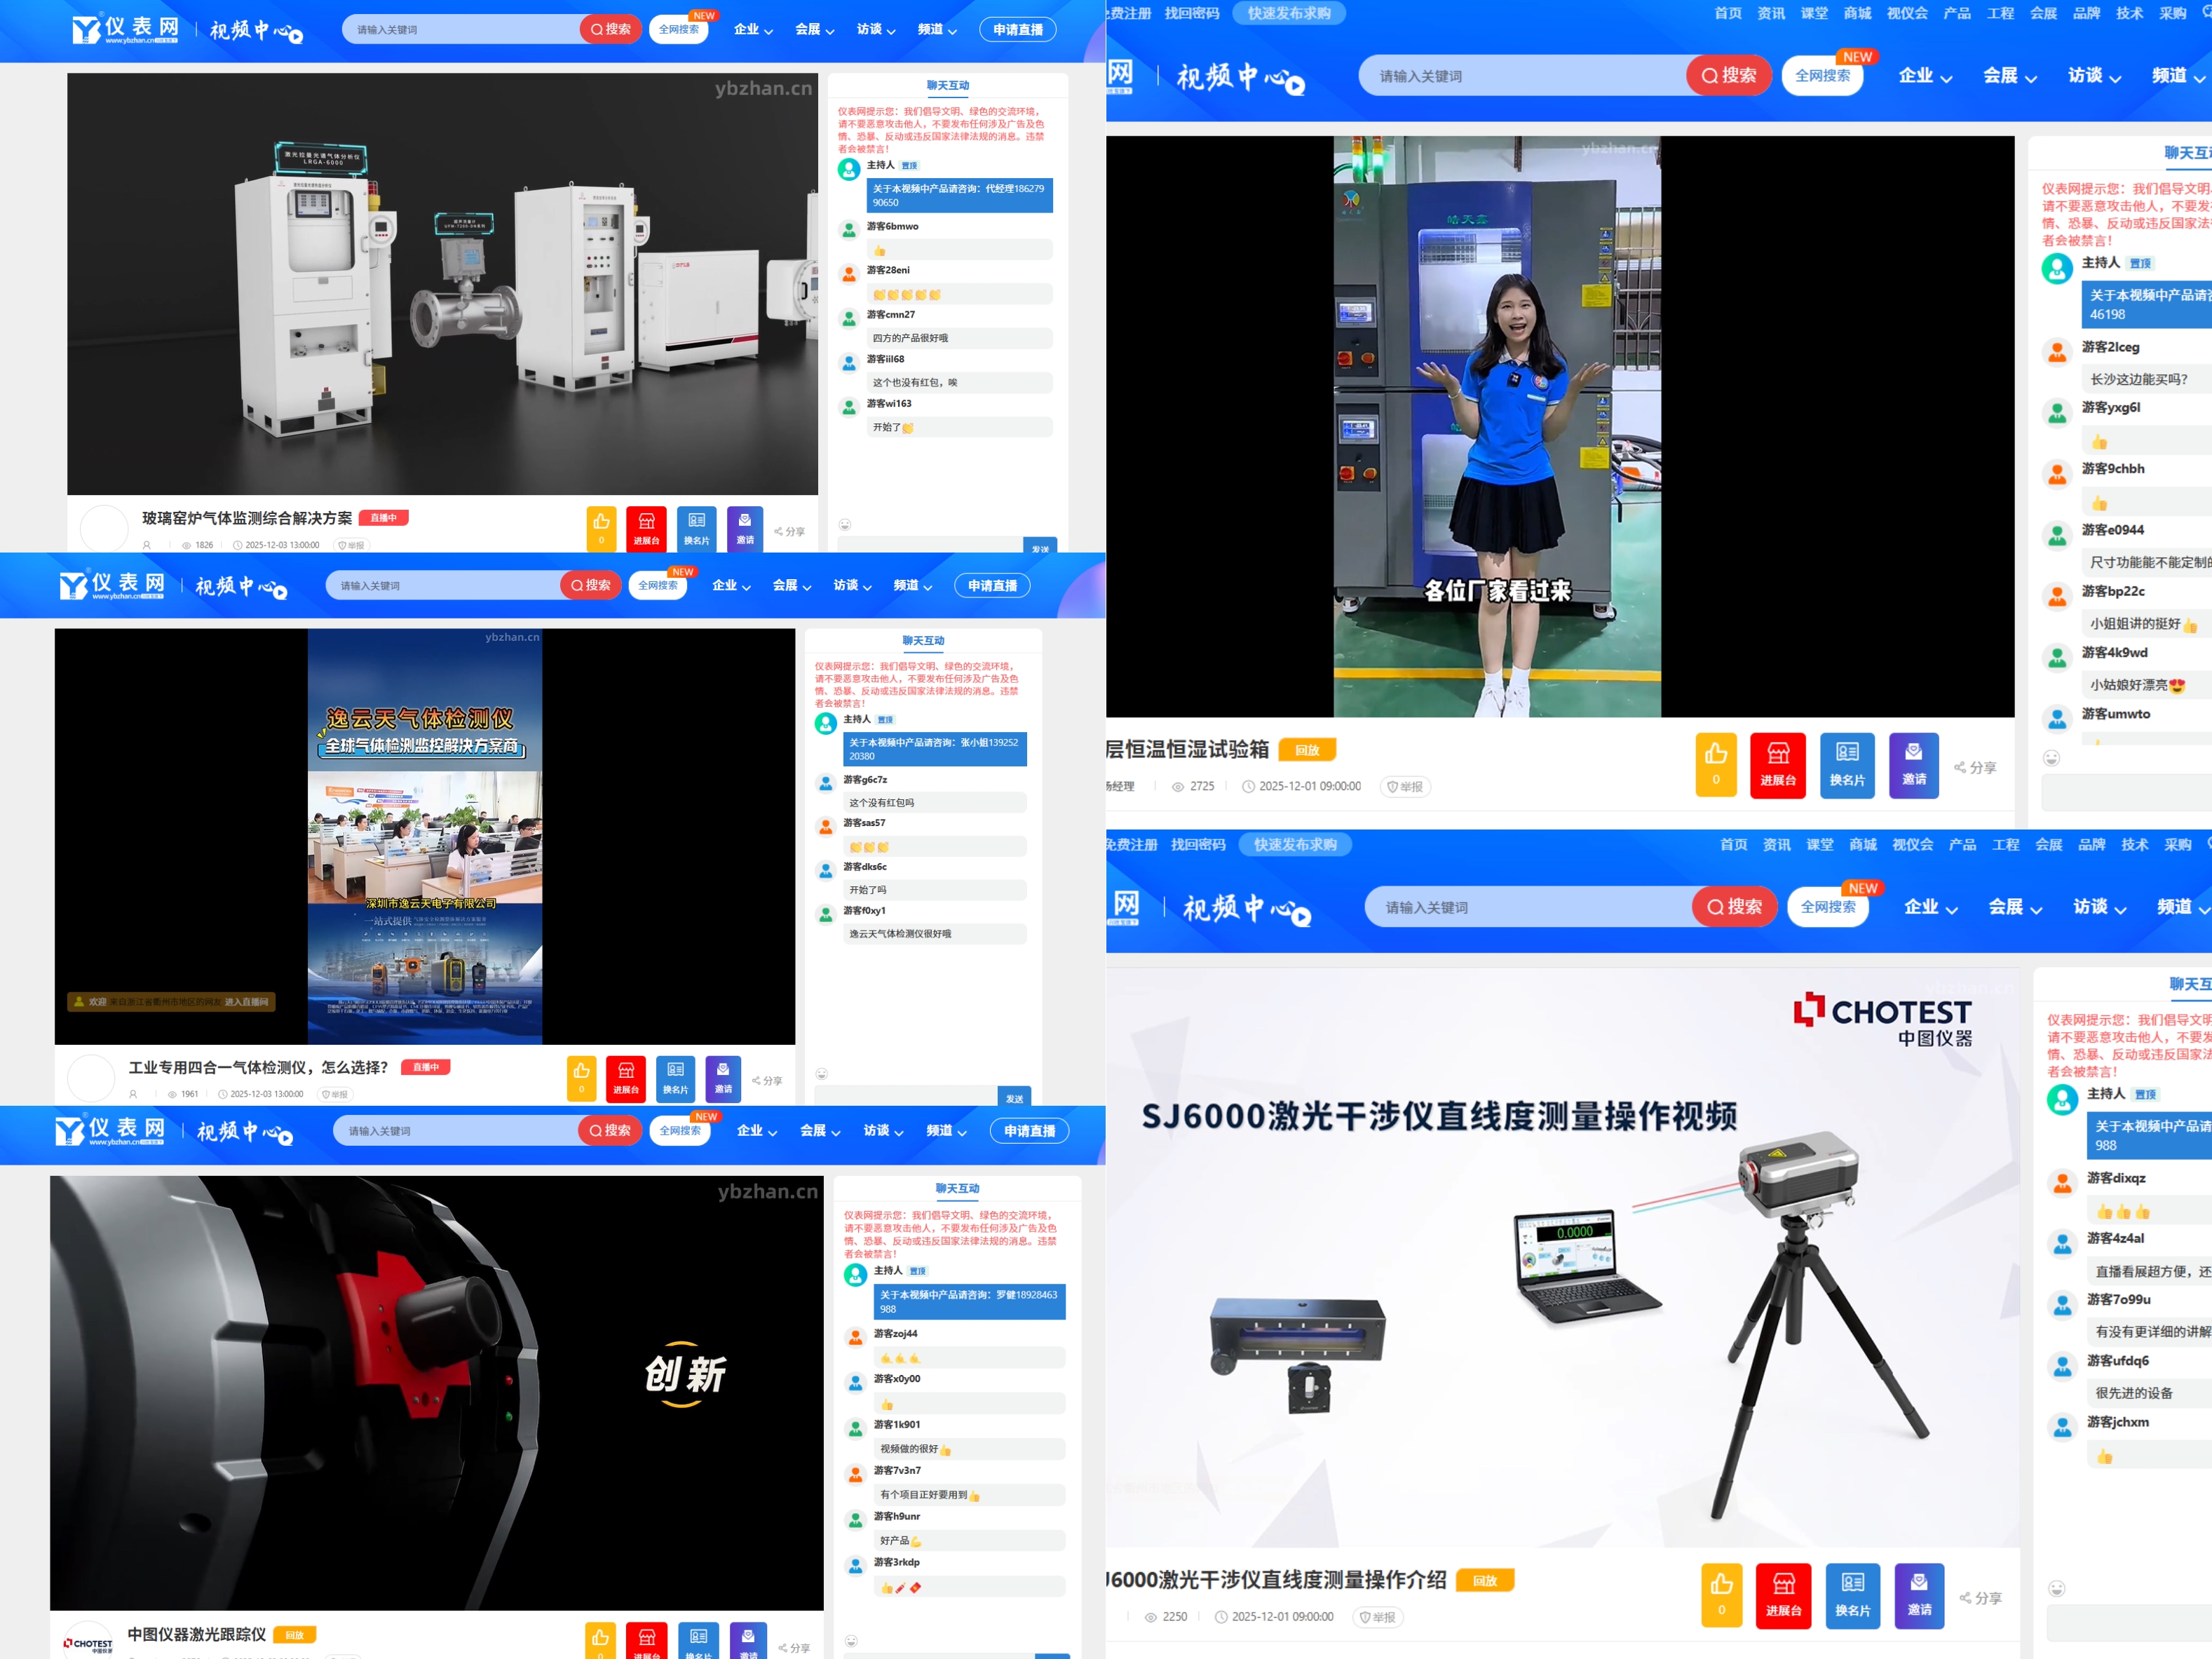Screen dimensions: 2212x1659
Task: Click 进展台 under 玻璃窑炉气体监测 video
Action: [x=646, y=527]
